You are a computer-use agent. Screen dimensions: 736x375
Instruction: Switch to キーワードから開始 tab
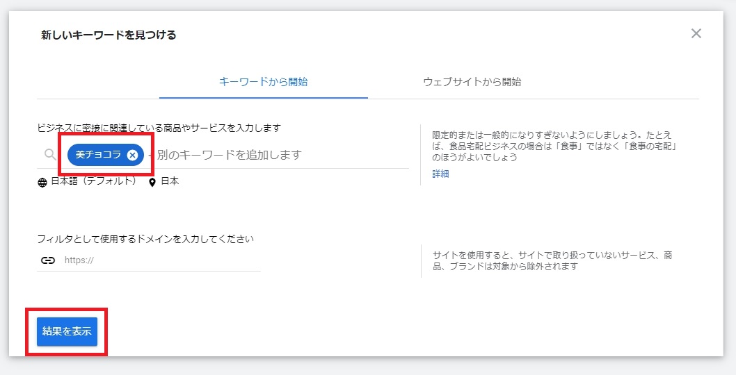(263, 82)
